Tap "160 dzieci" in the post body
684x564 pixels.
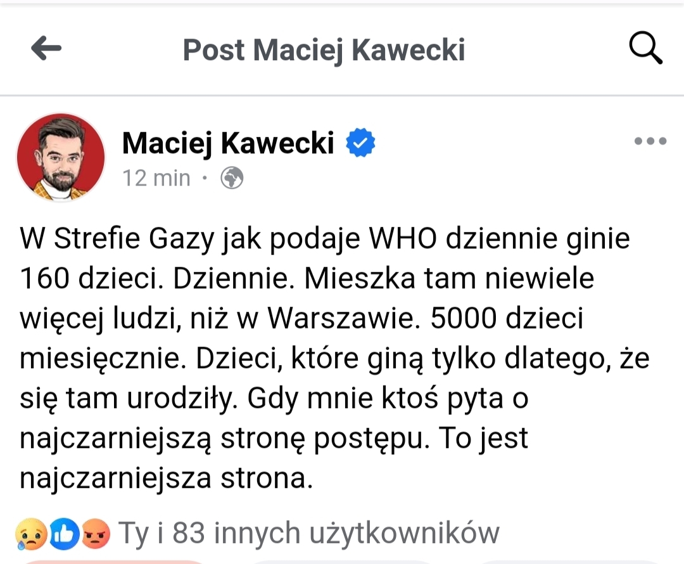click(85, 279)
